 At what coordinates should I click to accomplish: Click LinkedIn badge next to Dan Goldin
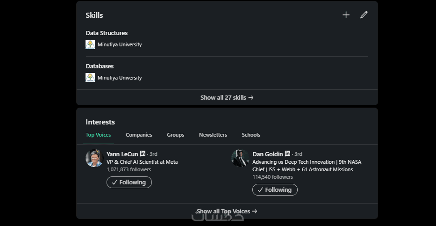click(288, 153)
